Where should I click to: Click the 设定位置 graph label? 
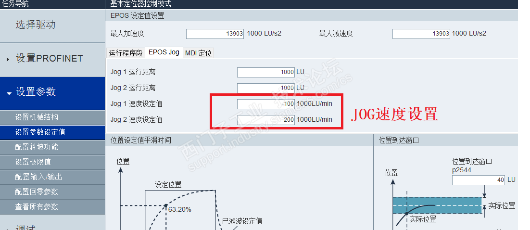168,185
